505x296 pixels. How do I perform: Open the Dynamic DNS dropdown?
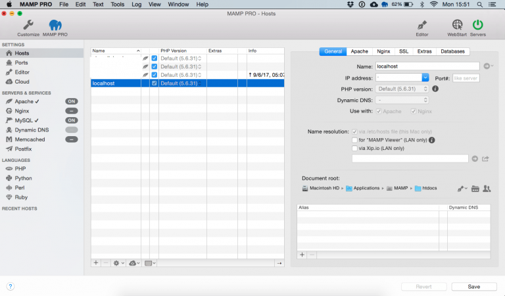pyautogui.click(x=402, y=100)
